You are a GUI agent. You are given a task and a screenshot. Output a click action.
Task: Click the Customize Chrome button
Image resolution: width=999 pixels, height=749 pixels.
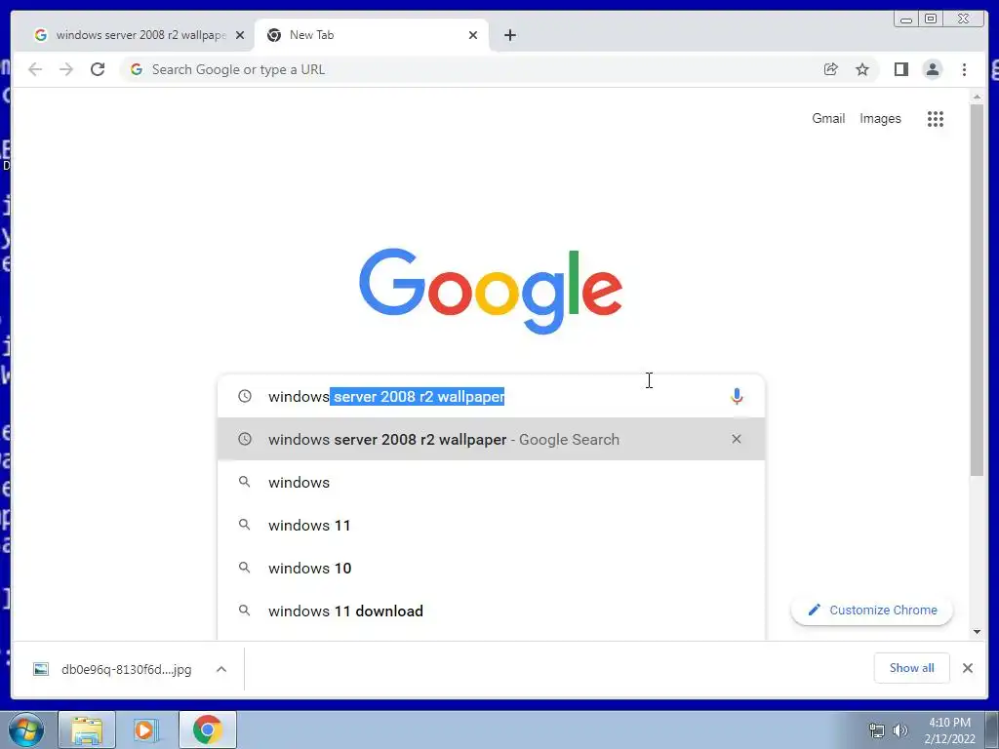click(x=871, y=610)
